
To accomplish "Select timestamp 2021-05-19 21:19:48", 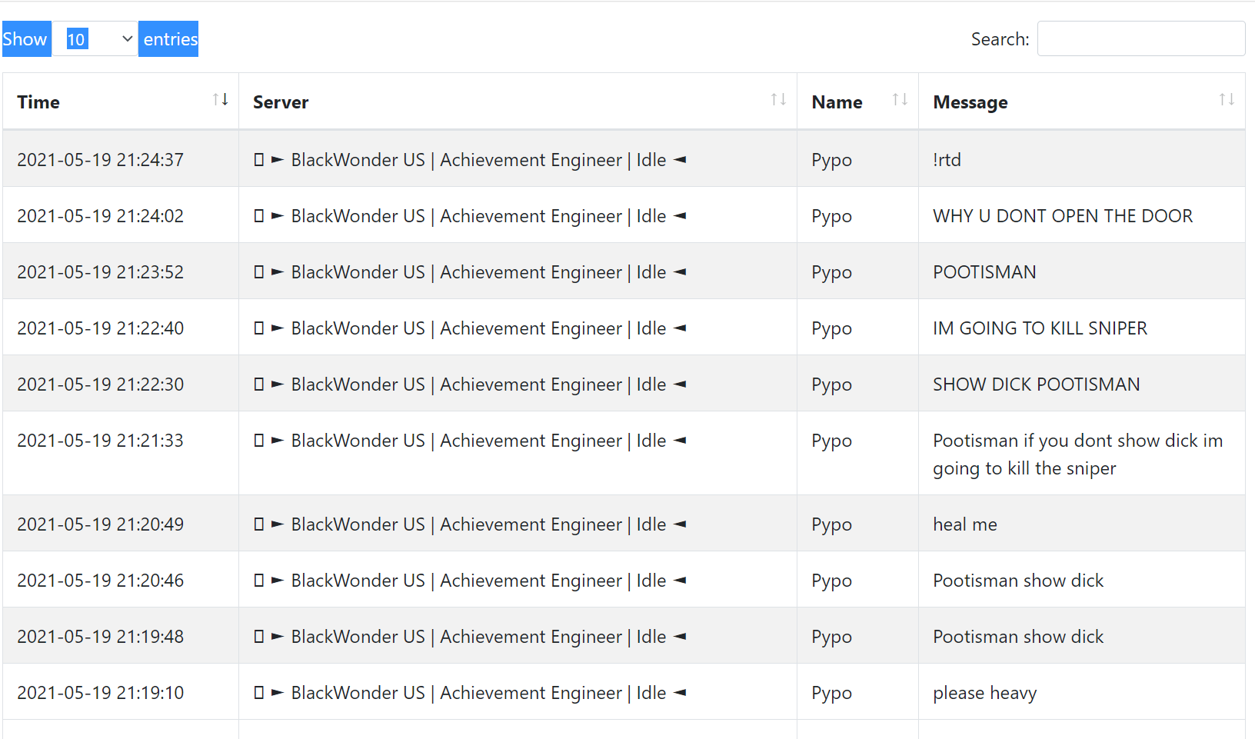I will 101,637.
